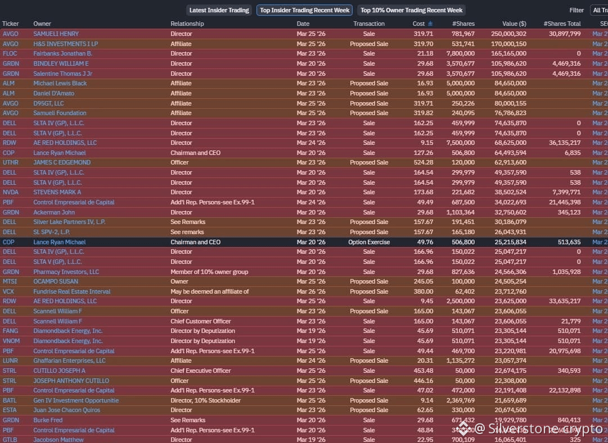Select the 165,165,000 value cell
The image size is (608, 443).
(509, 53)
